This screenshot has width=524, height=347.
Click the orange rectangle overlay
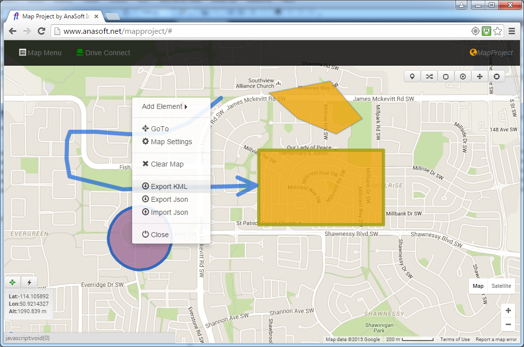[x=321, y=187]
